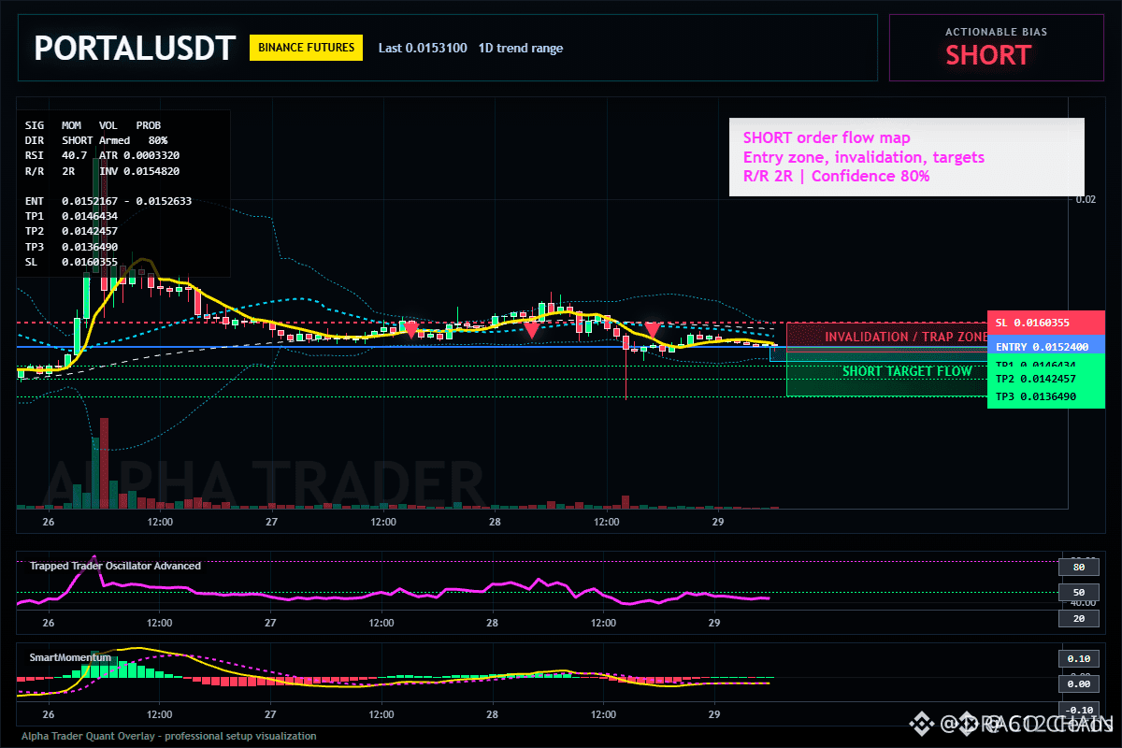Viewport: 1122px width, 748px height.
Task: Click the oscillator 20 level box
Action: [x=1078, y=618]
